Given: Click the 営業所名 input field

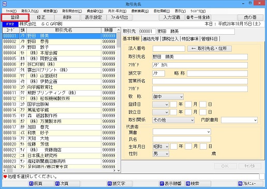Looking at the screenshot, I should [x=200, y=81].
